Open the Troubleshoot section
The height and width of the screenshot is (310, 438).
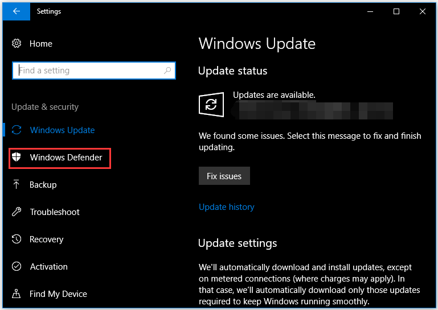coord(55,212)
